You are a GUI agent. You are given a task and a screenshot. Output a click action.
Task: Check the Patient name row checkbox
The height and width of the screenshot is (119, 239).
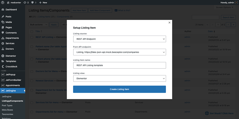point(32,47)
